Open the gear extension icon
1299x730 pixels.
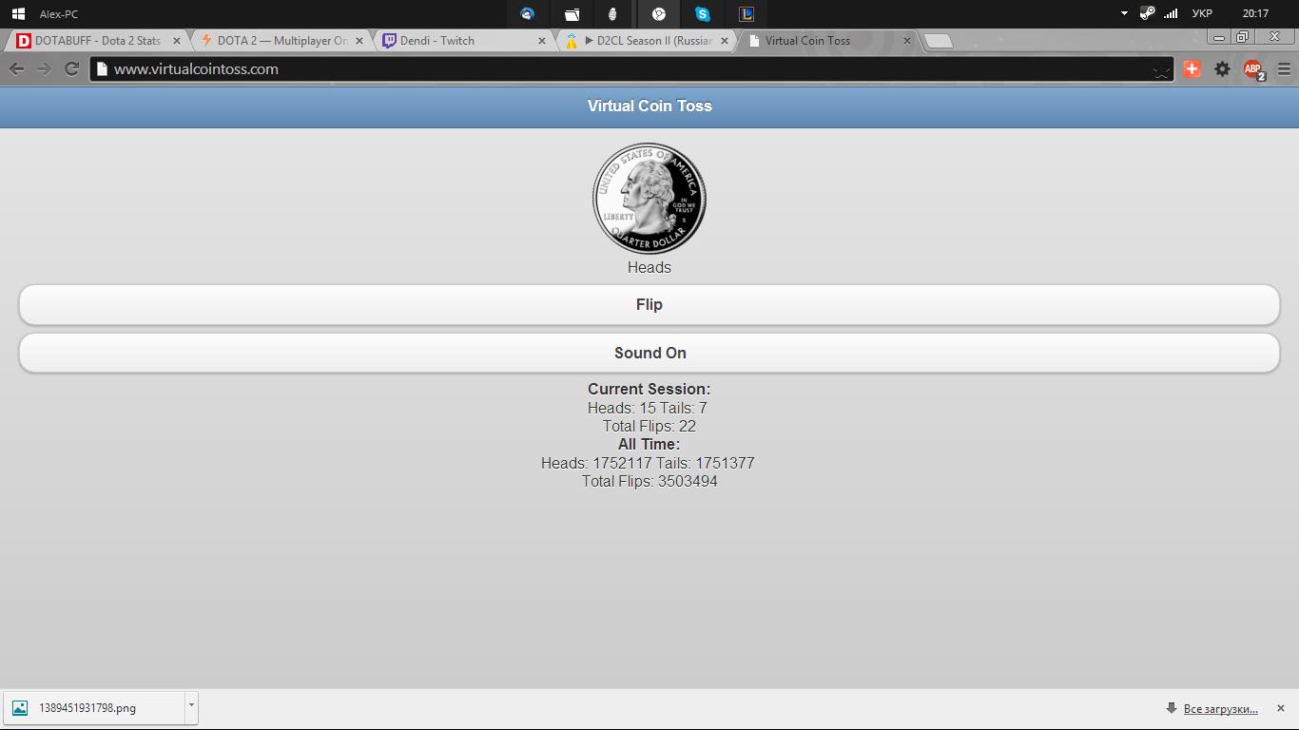[x=1223, y=68]
